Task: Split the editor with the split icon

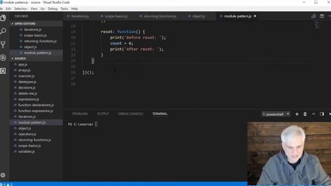Action: (322, 16)
